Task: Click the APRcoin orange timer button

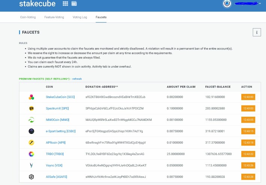Action: pyautogui.click(x=248, y=143)
